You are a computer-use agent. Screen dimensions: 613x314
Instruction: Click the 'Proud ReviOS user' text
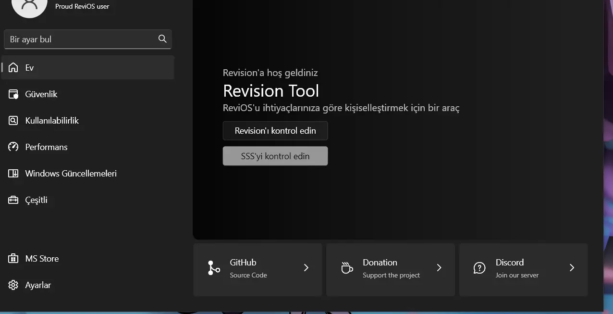[82, 6]
